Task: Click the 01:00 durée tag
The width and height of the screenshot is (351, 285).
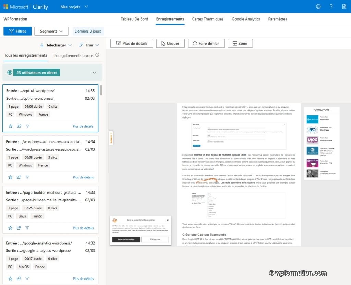Action: coord(33,107)
